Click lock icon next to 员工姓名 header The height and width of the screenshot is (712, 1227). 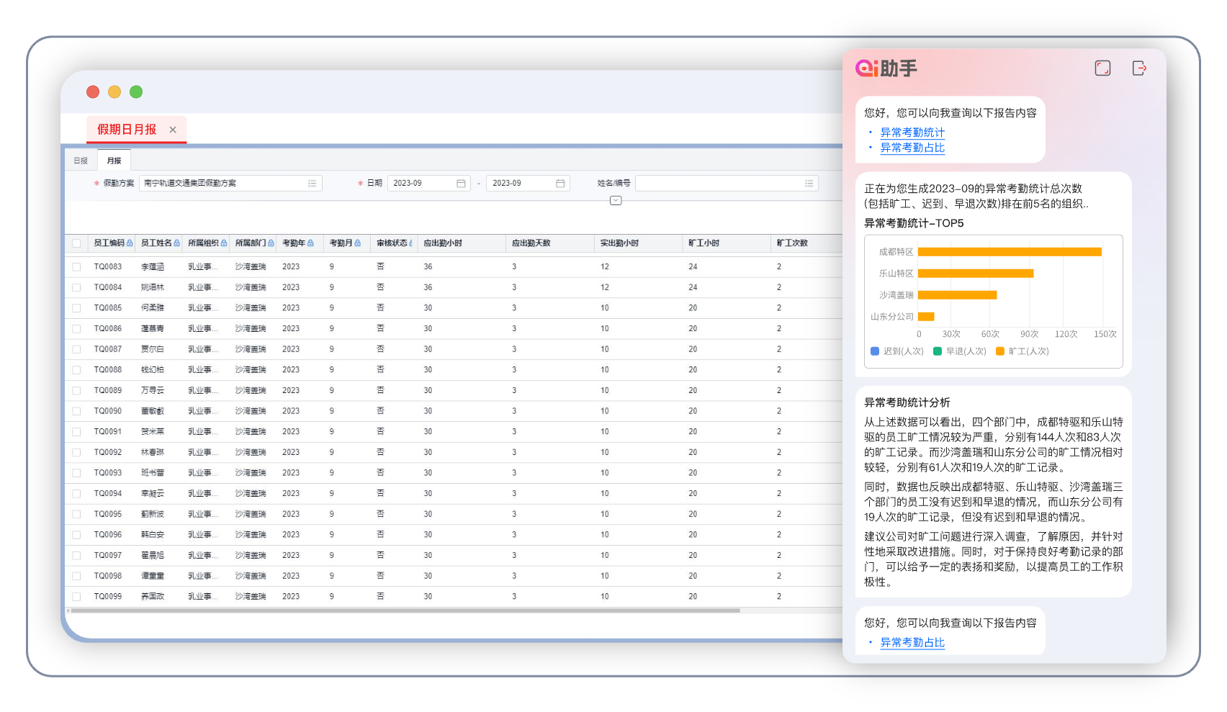point(177,243)
